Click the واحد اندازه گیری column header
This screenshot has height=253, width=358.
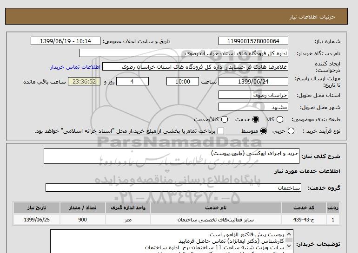(x=128, y=208)
